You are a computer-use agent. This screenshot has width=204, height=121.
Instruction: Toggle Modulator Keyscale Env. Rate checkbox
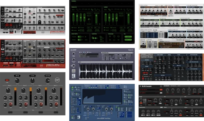pos(79,30)
